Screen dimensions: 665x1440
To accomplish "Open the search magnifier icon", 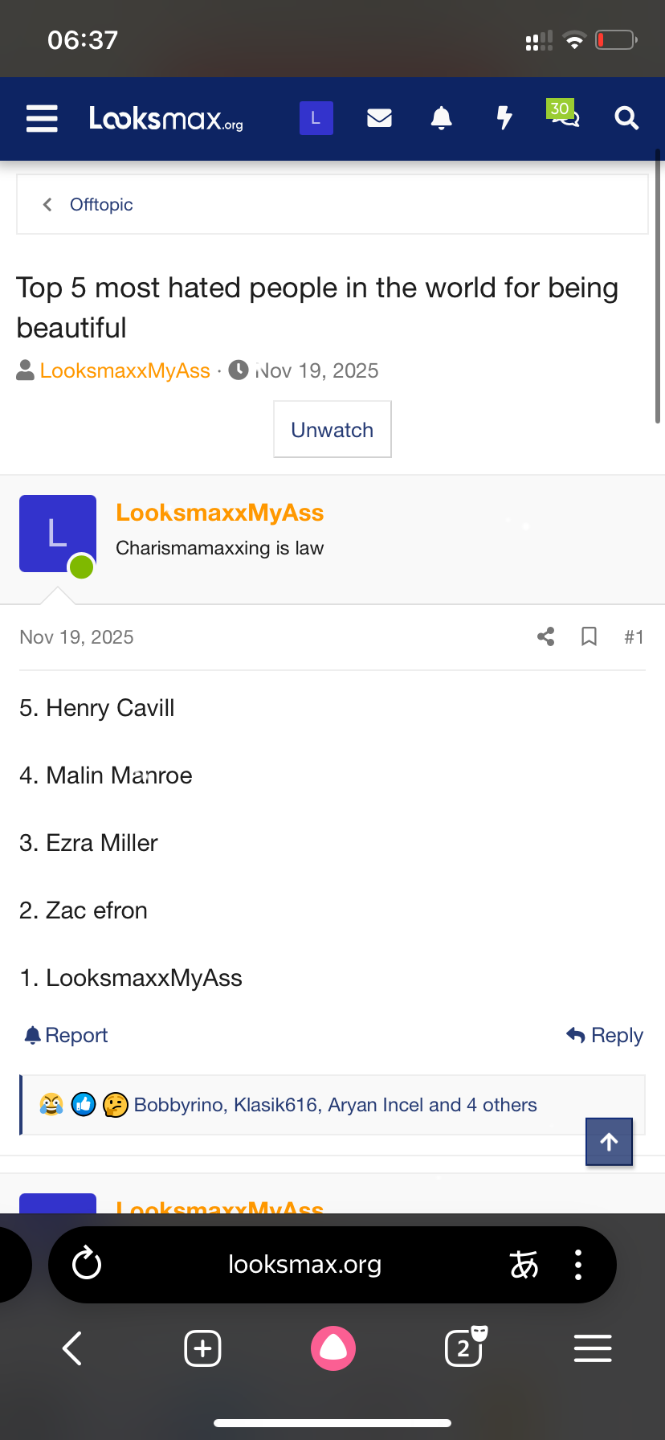I will point(626,119).
